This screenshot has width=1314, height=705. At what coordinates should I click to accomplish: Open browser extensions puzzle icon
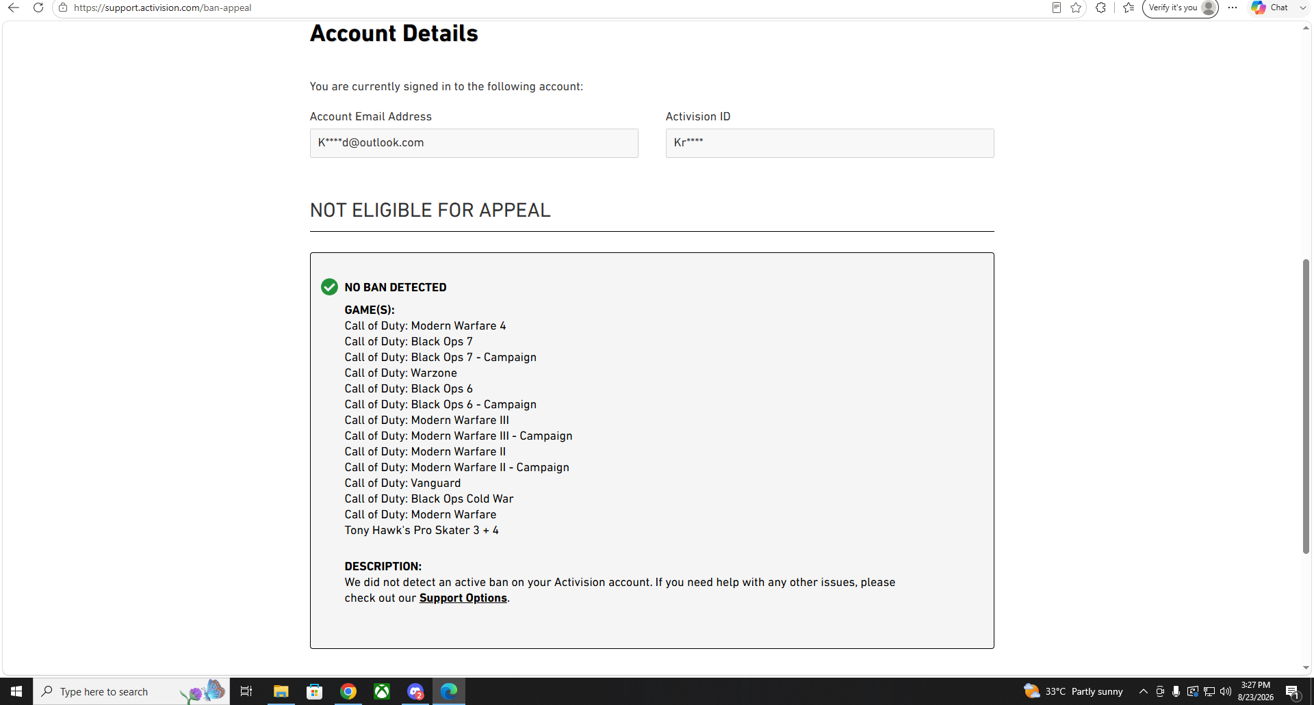point(1100,8)
